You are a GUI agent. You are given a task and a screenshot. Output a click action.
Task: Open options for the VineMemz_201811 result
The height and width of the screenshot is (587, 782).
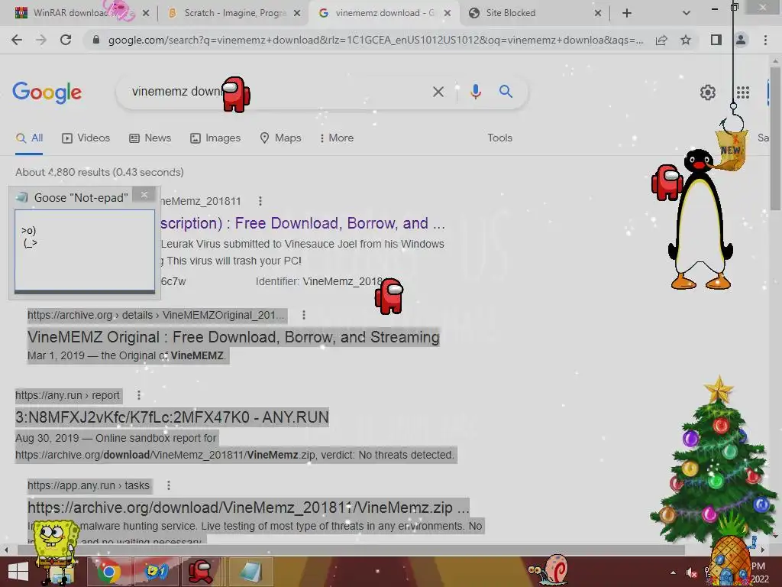tap(260, 201)
